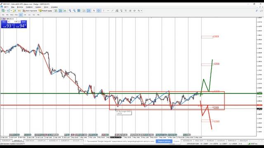The width and height of the screenshot is (264, 148).
Task: Increase volume with the up arrow
Action: tap(19, 22)
